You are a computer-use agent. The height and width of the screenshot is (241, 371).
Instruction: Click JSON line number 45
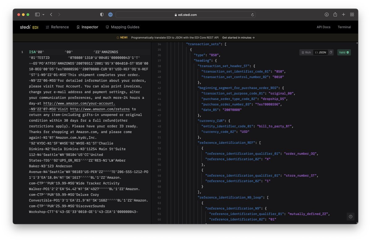pyautogui.click(x=160, y=104)
